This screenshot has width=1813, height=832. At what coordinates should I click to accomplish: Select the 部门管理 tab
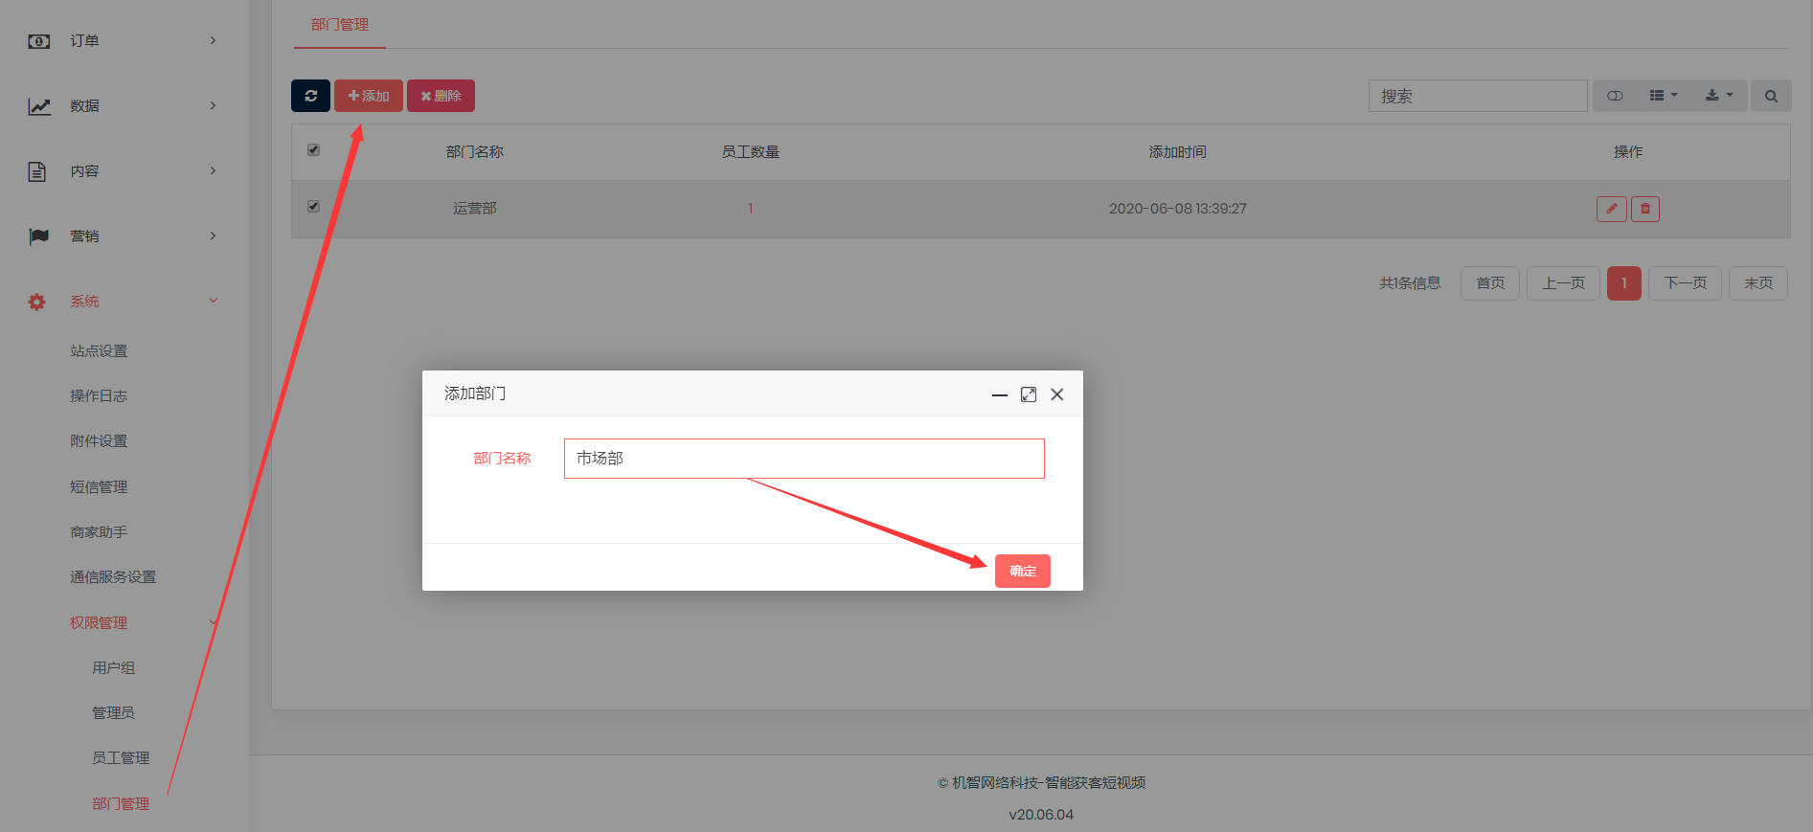(340, 25)
